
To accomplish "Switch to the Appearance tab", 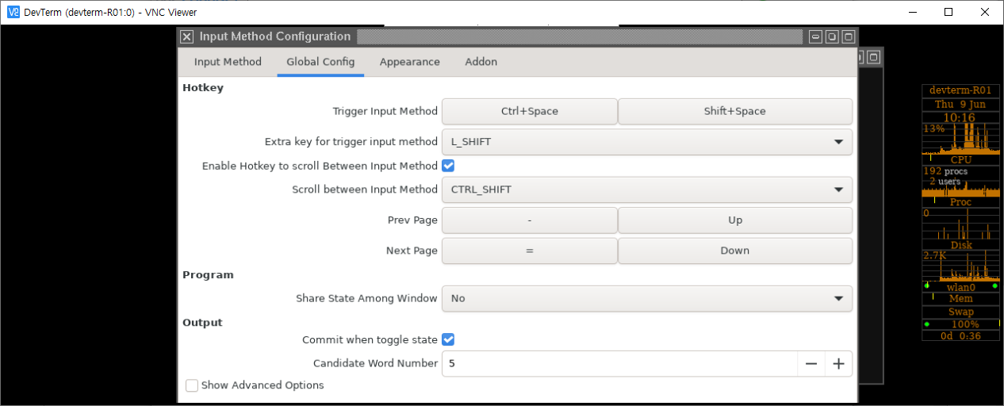I will [x=409, y=62].
